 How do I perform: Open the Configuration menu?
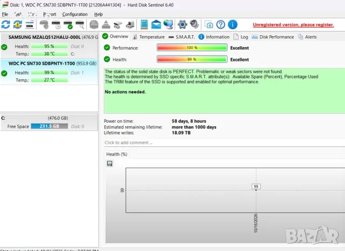(x=75, y=15)
